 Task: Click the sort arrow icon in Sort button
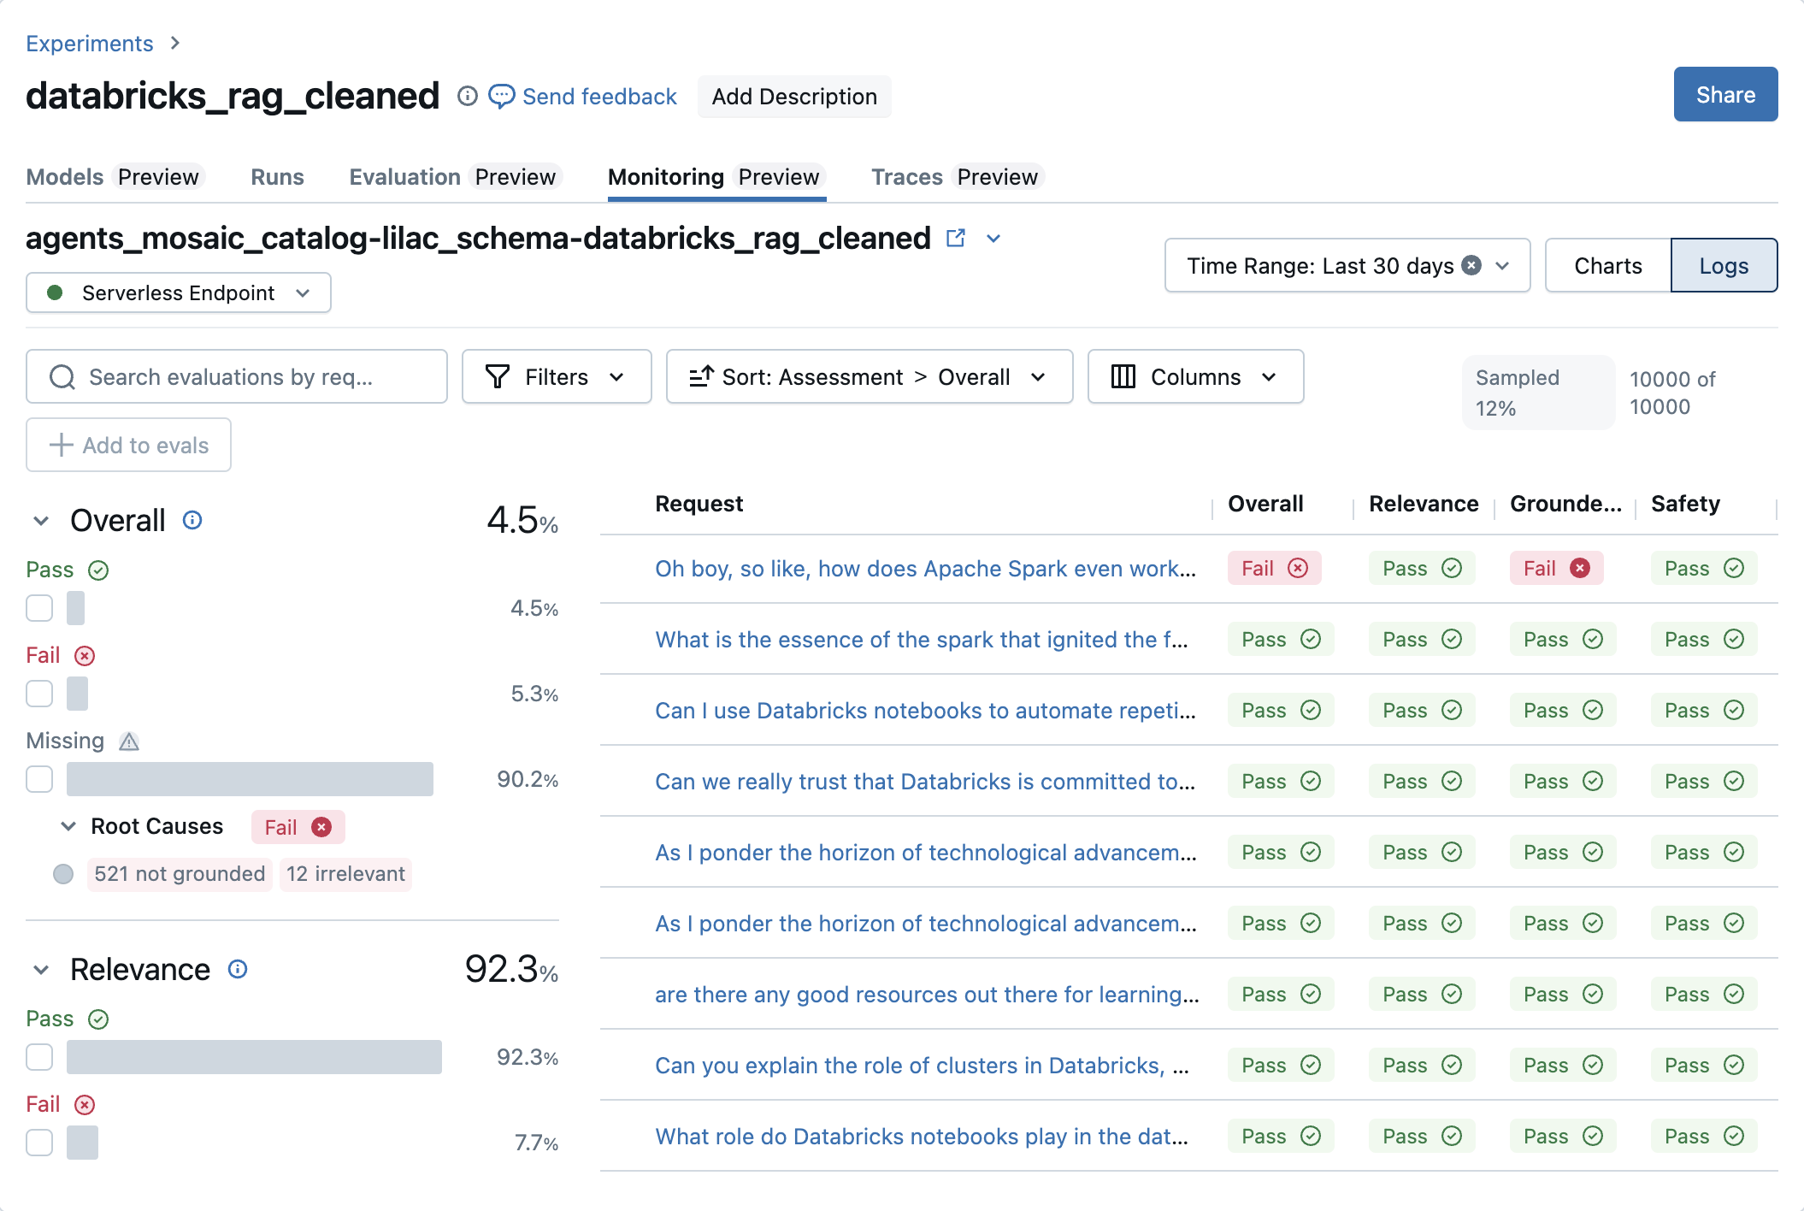pos(701,376)
